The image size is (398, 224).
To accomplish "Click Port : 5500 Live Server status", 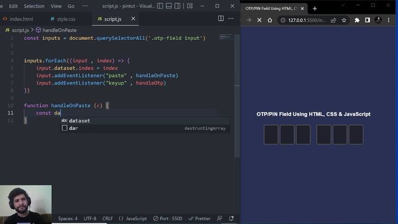I will click(168, 218).
